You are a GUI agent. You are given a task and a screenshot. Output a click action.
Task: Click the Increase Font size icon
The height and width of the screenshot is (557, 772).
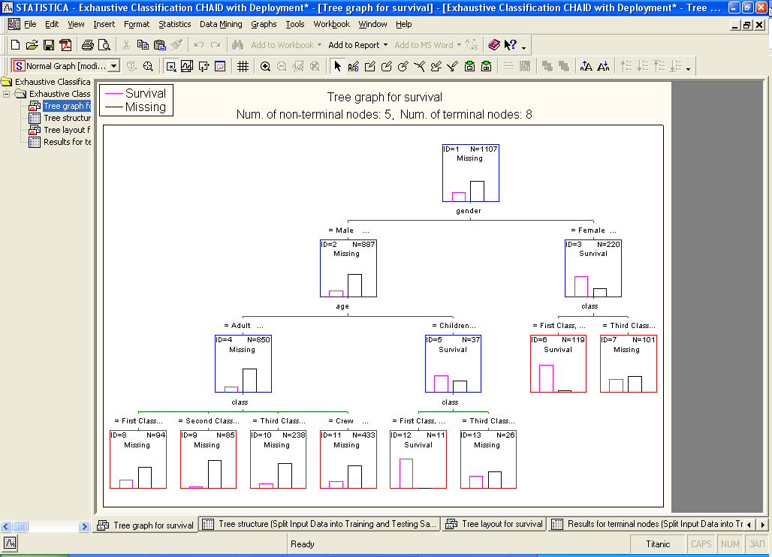(x=587, y=66)
